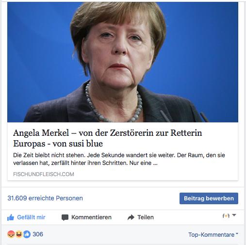Image resolution: width=246 pixels, height=245 pixels.
Task: Click the Beitrag bewerben button
Action: click(x=209, y=198)
